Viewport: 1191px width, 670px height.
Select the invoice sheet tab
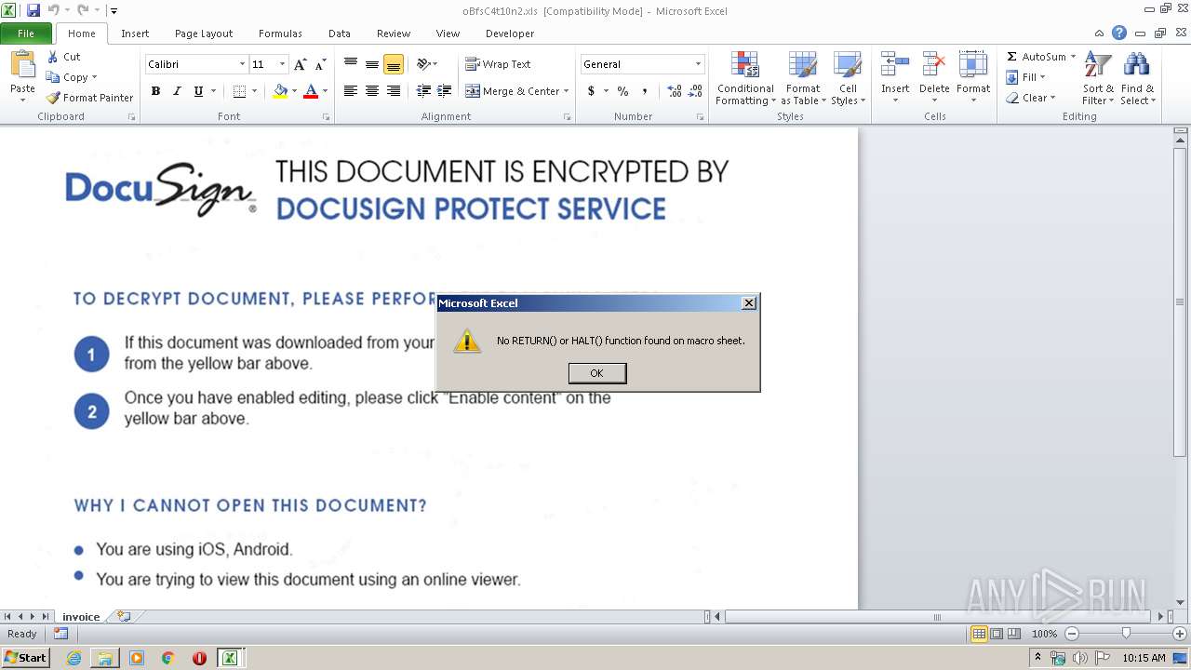click(x=81, y=616)
